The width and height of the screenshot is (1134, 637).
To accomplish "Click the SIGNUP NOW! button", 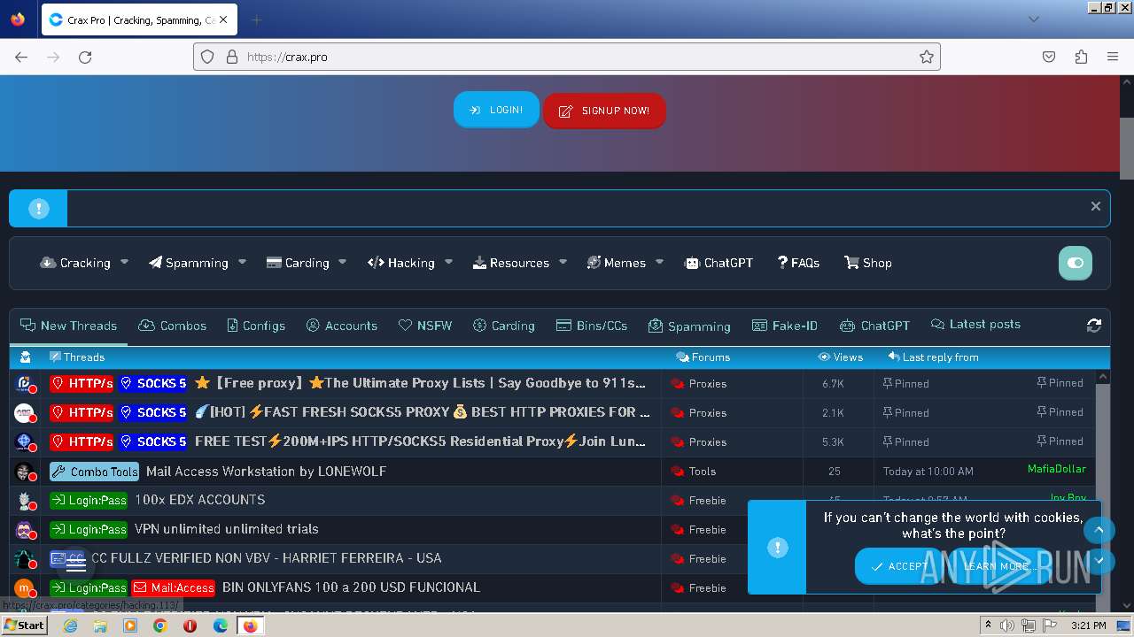I will tap(604, 111).
